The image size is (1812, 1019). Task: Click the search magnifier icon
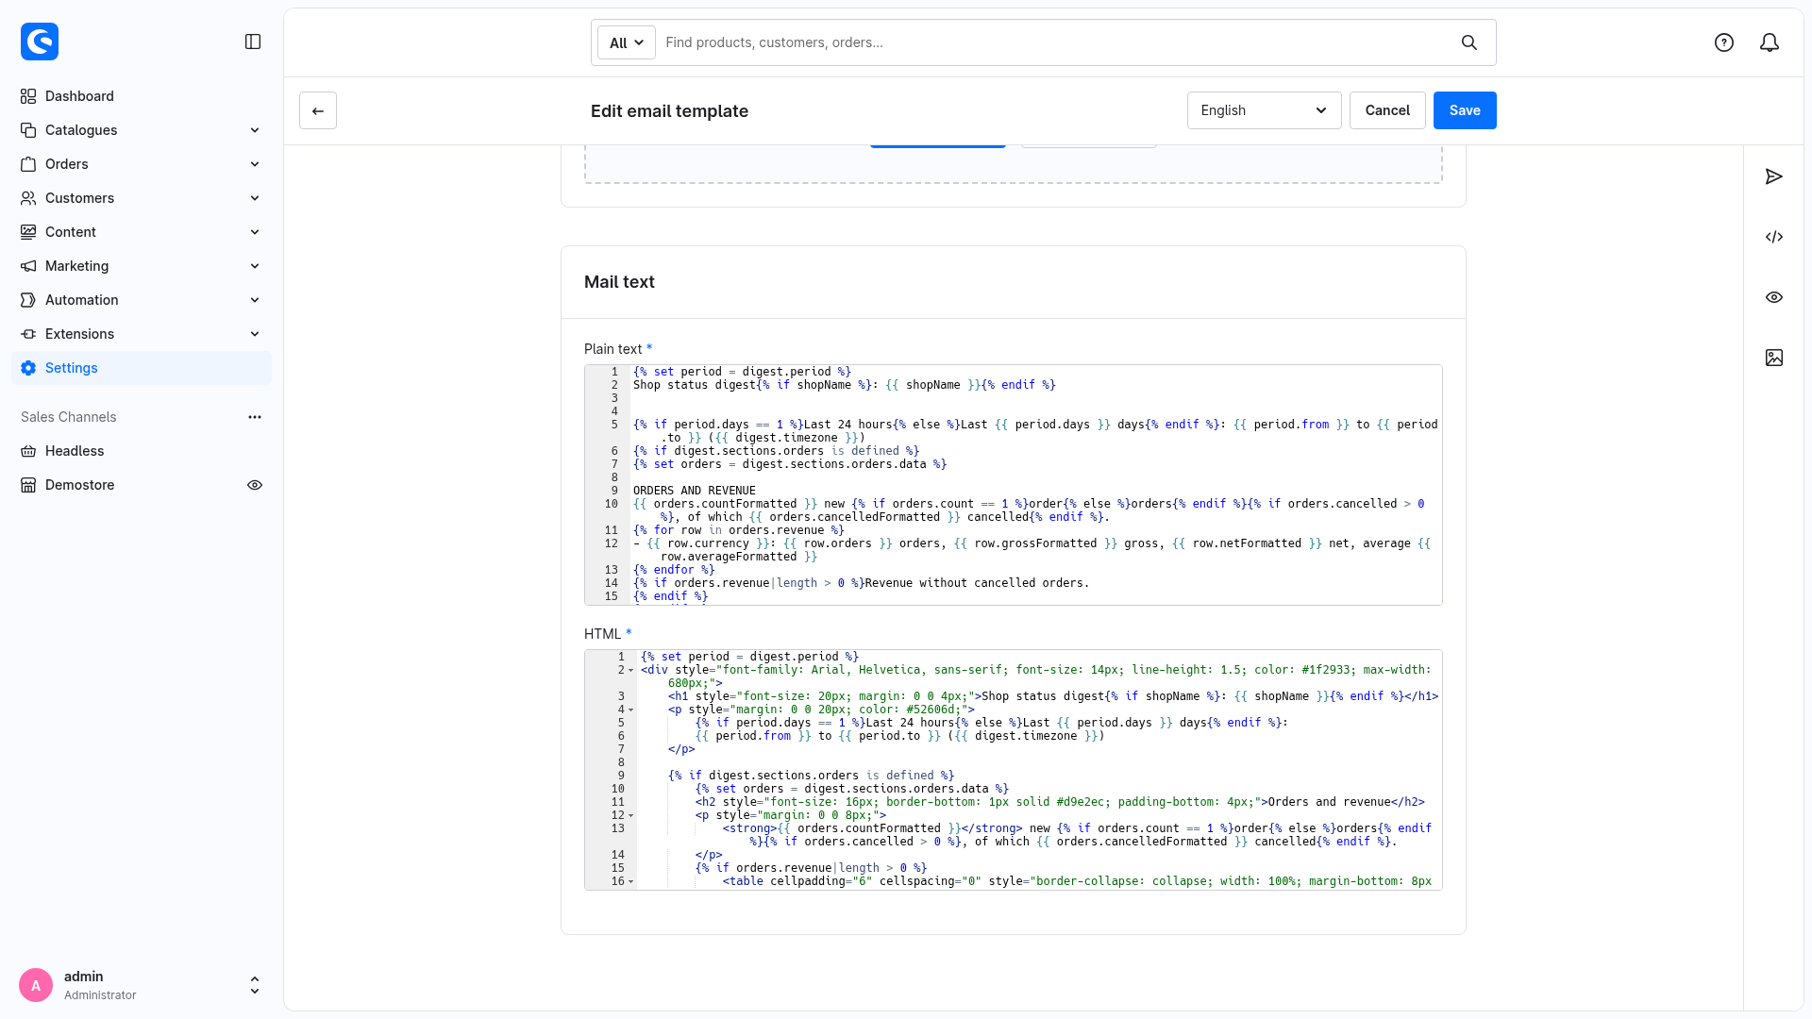click(1469, 42)
